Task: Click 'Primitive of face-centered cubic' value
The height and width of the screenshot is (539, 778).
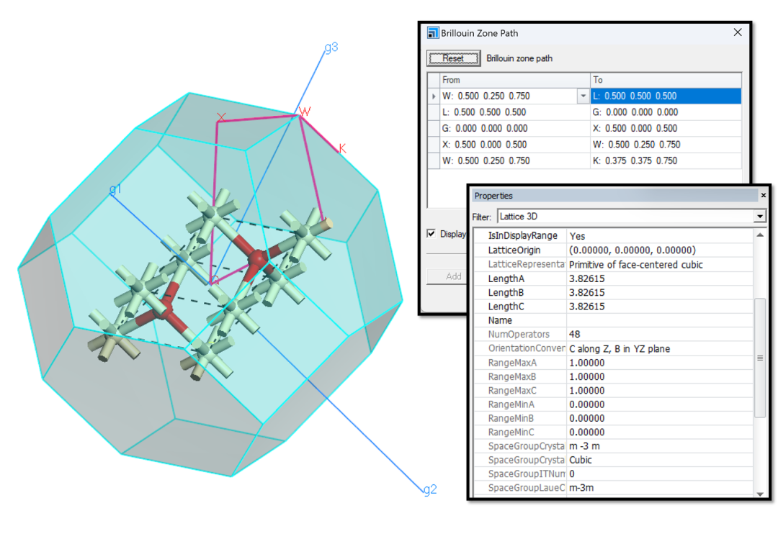Action: tap(660, 264)
